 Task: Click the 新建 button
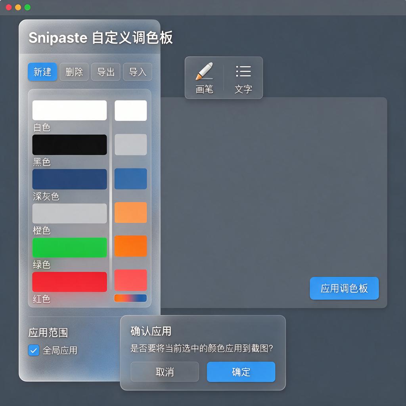click(42, 72)
